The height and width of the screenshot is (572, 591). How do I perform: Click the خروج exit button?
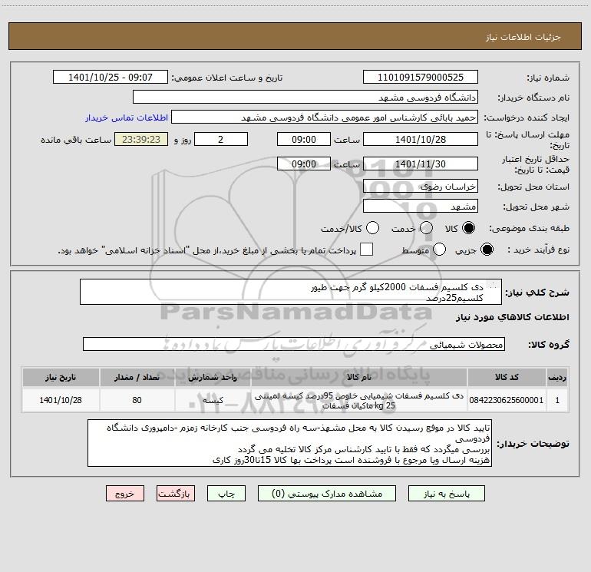click(x=125, y=494)
